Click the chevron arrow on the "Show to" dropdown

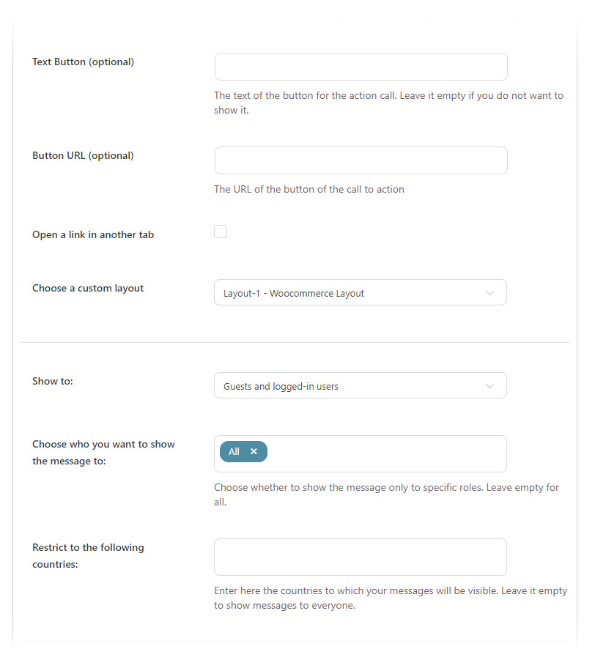[x=490, y=386]
